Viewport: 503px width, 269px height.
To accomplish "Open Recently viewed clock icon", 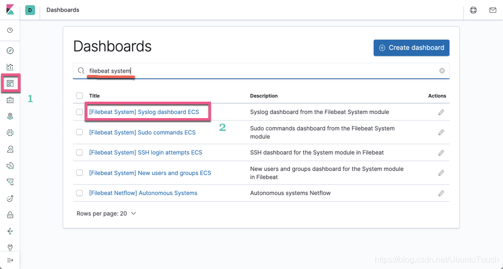I will pyautogui.click(x=10, y=30).
